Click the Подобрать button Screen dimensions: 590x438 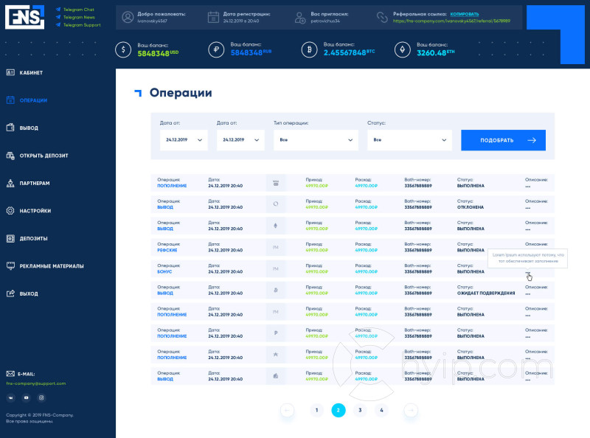pyautogui.click(x=503, y=140)
